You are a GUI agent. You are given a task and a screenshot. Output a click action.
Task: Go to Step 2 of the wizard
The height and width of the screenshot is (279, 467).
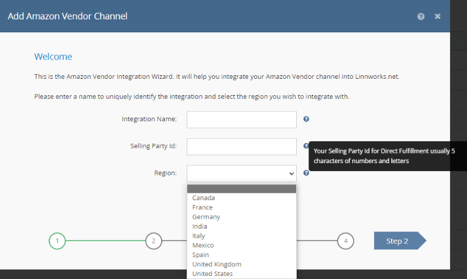[400, 241]
